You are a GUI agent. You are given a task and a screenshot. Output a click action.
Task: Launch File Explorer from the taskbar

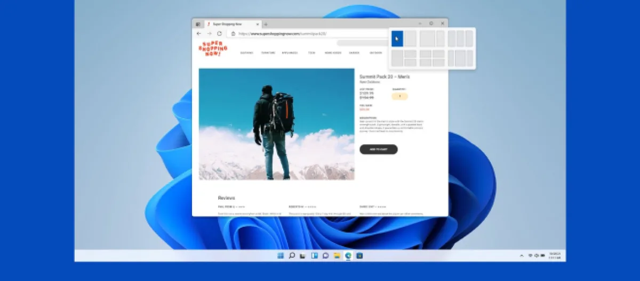coord(337,256)
